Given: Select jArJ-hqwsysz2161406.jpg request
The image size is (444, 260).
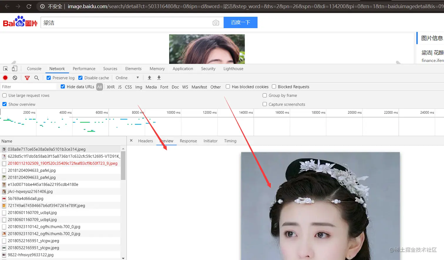Looking at the screenshot, I should tap(30, 191).
